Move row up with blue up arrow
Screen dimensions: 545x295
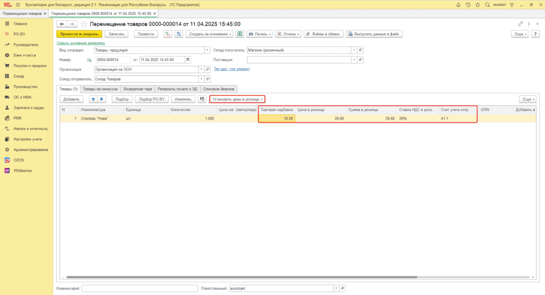93,99
